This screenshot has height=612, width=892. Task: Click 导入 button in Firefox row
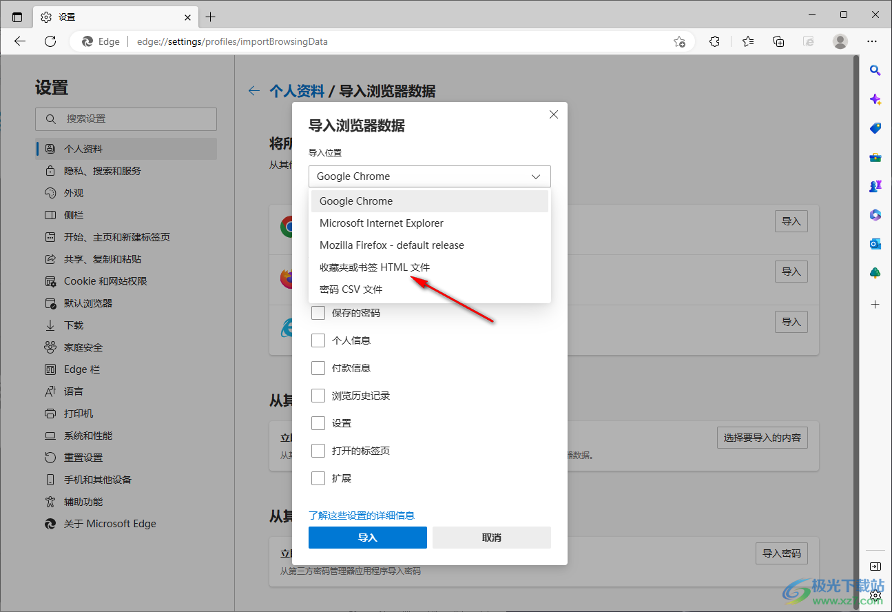coord(791,272)
